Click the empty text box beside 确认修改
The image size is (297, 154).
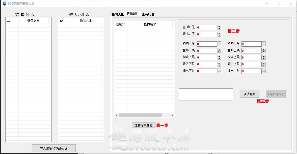point(206,95)
